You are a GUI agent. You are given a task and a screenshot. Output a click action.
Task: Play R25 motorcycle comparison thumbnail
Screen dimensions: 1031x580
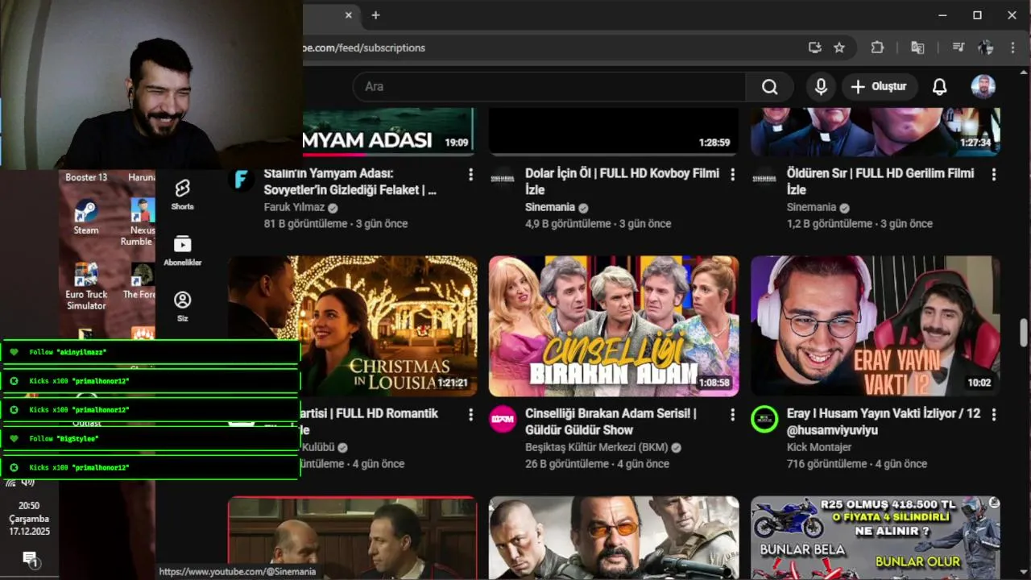(876, 538)
